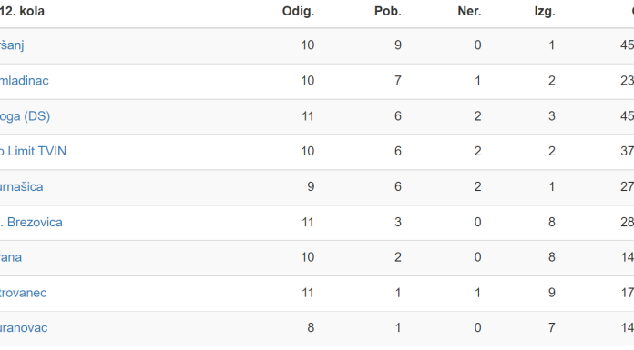Click the 'Ner.' column header

pos(469,11)
